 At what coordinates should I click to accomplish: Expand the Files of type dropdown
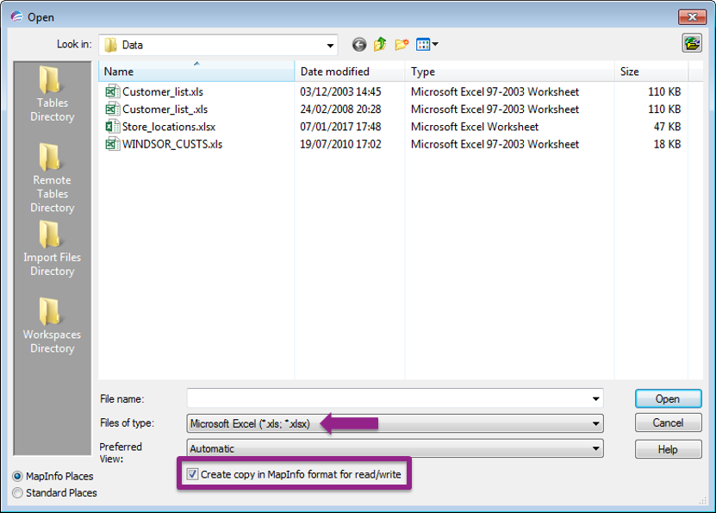(x=595, y=423)
